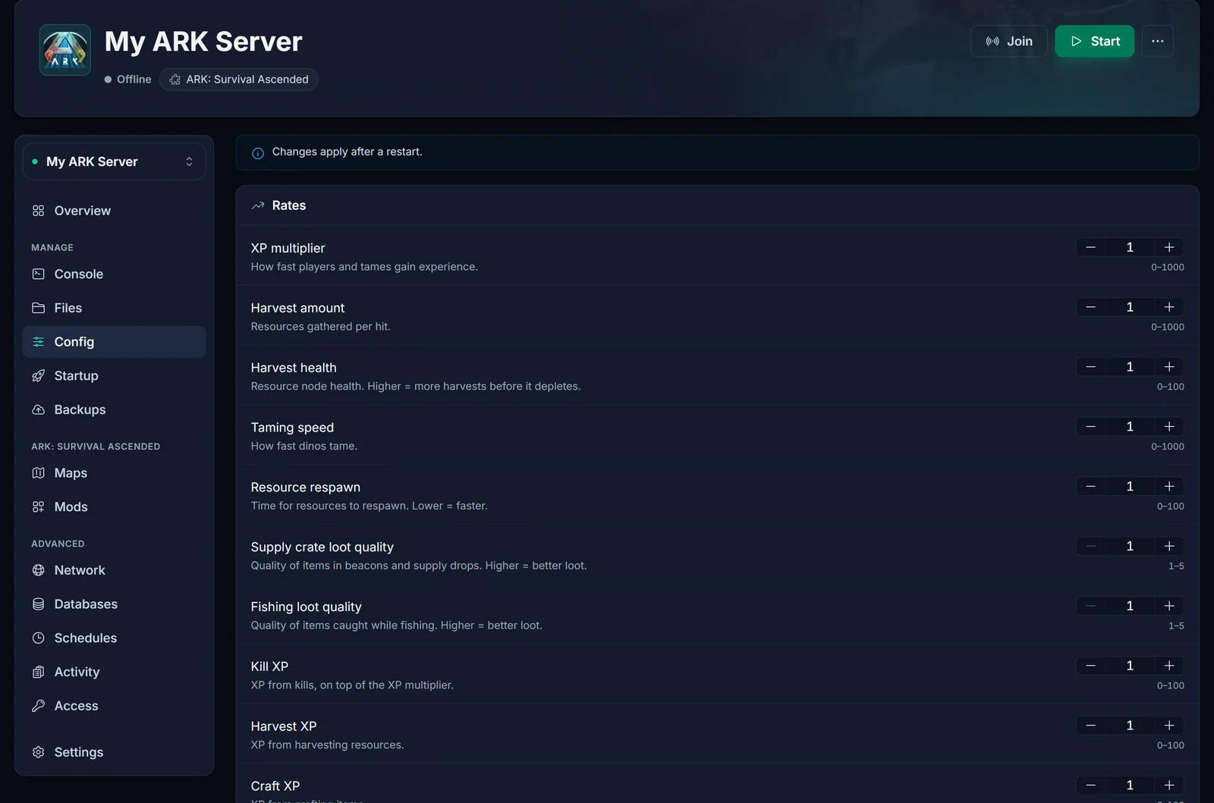
Task: Increase the Harvest amount value
Action: (x=1169, y=307)
